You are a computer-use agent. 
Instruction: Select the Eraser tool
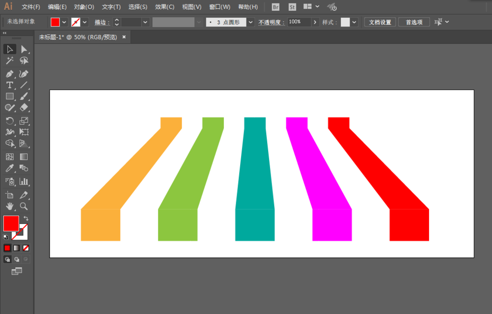(x=24, y=108)
